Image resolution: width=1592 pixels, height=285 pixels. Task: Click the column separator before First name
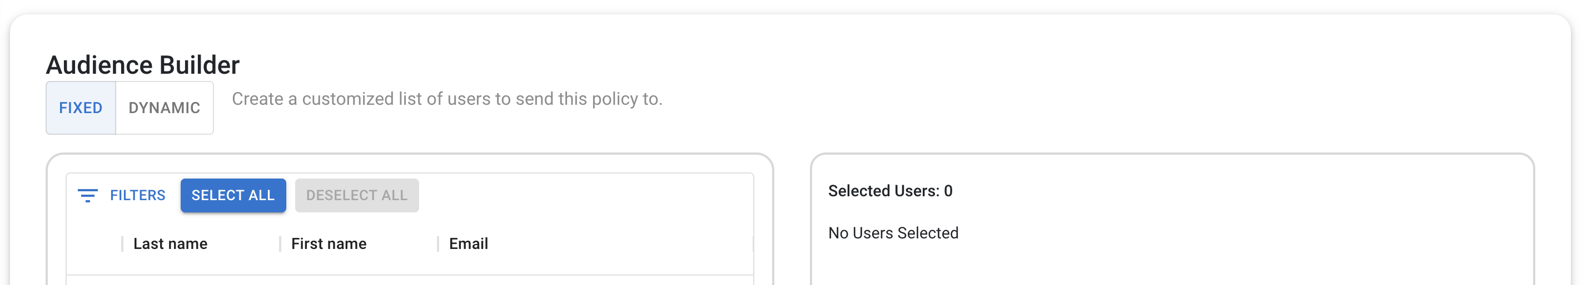pos(280,243)
